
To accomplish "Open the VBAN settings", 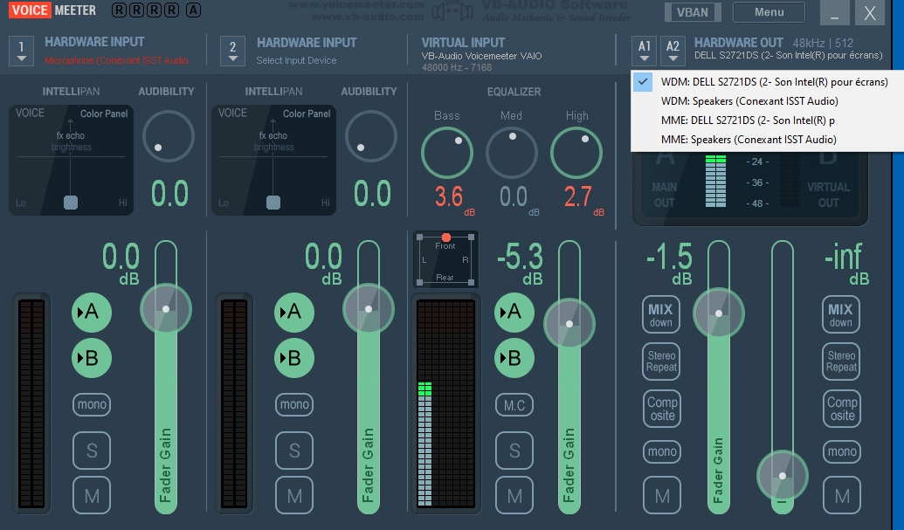I will click(693, 12).
